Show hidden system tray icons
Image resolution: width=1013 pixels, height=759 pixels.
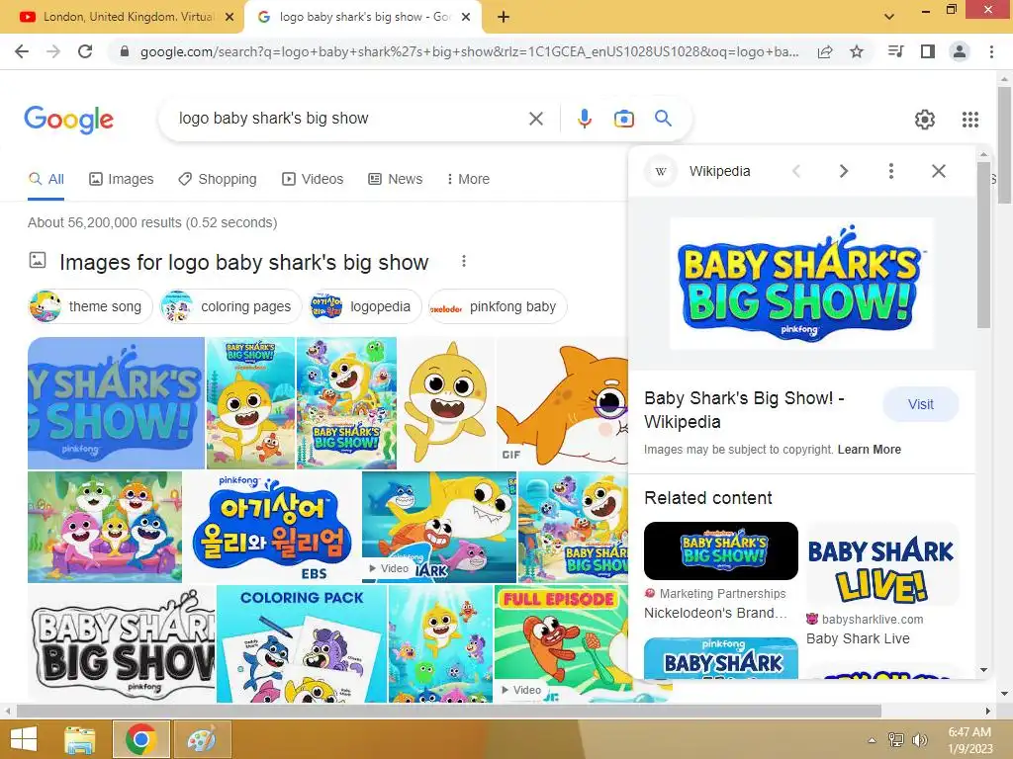coord(873,740)
